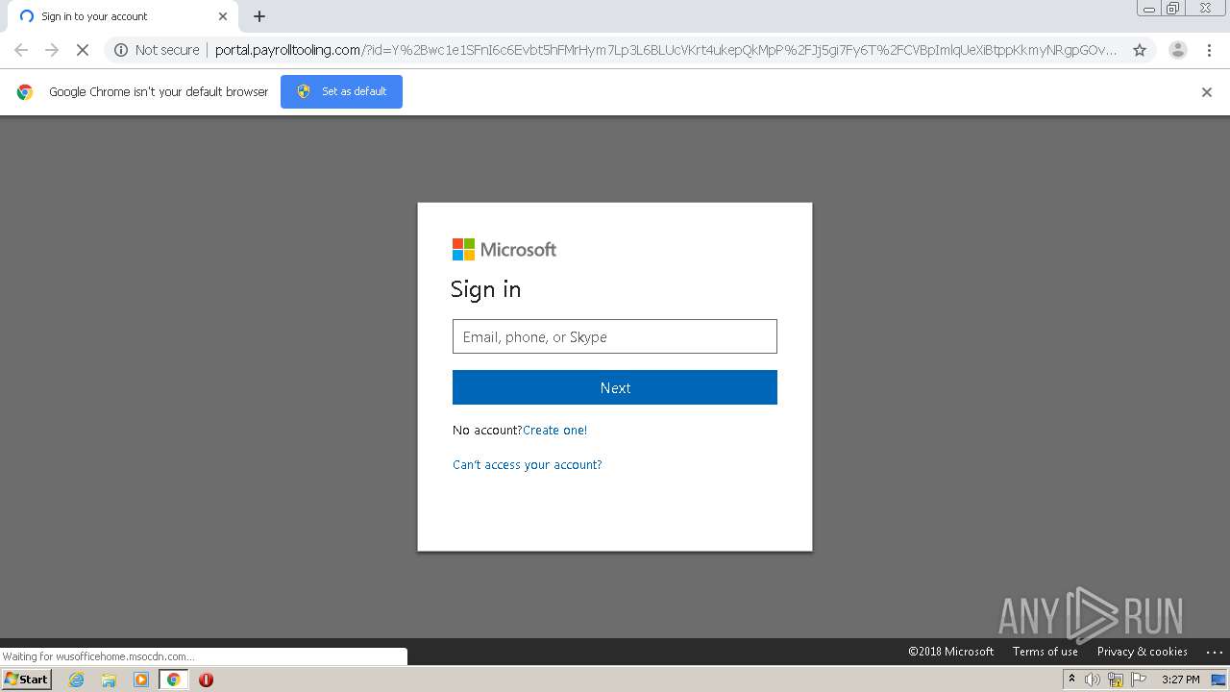Click the Microsoft logo
This screenshot has height=692, width=1230.
pyautogui.click(x=504, y=250)
